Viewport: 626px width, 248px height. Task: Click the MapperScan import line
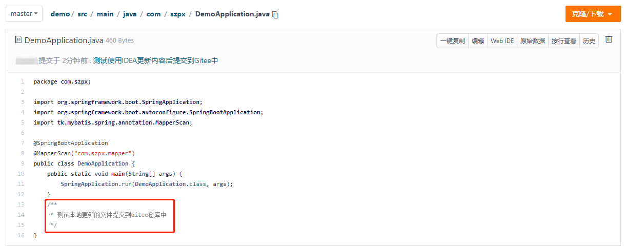113,122
